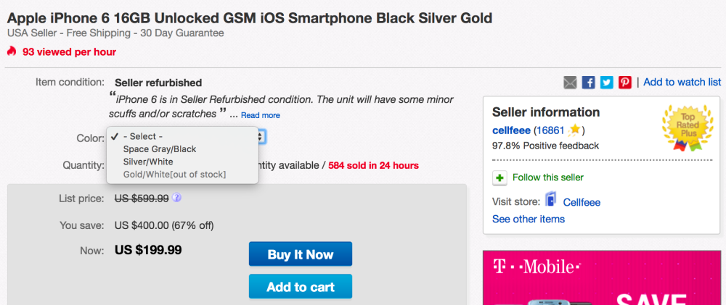The height and width of the screenshot is (305, 726).
Task: Share listing on Facebook
Action: (x=589, y=83)
